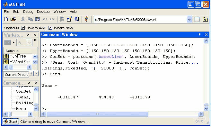Click Command Window scroll down arrow

[206, 108]
